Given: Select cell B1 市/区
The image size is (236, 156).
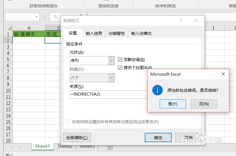Looking at the screenshot, I should click(53, 34).
